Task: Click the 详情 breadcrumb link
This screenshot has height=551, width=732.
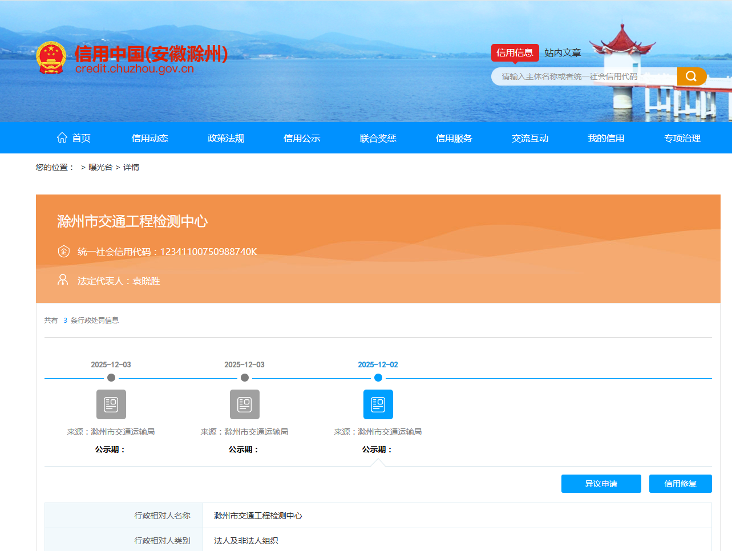Action: click(x=131, y=167)
